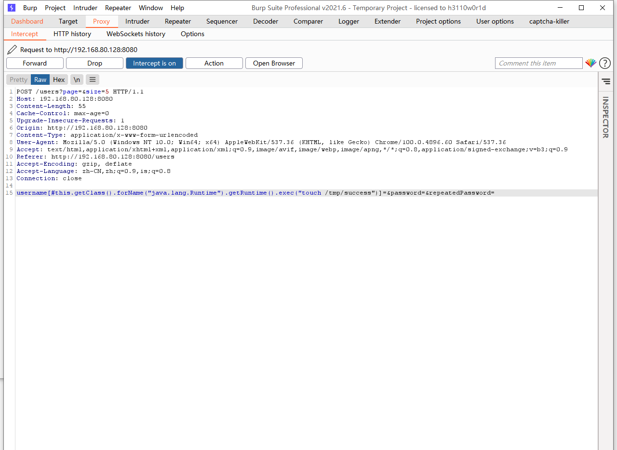Click the pencil edit target icon
Image resolution: width=617 pixels, height=450 pixels.
12,50
